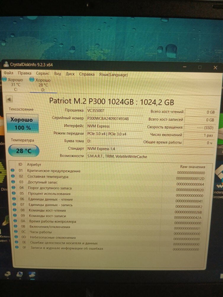The width and height of the screenshot is (223, 297).
Task: Click the CrystalDiskInfo title bar app icon
Action: pyautogui.click(x=6, y=64)
